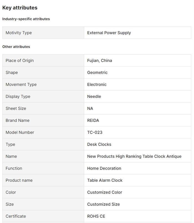Click the Electronic value cell
This screenshot has width=194, height=223.
tap(97, 84)
